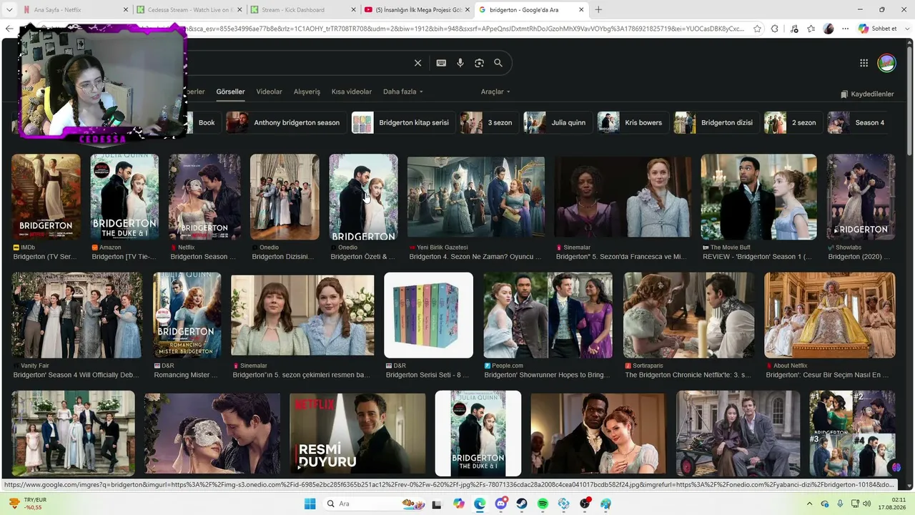Select the 3 sezon filter chip

(x=488, y=122)
